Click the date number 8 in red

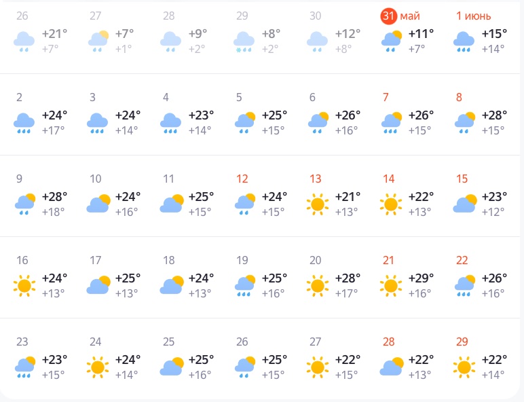click(459, 98)
